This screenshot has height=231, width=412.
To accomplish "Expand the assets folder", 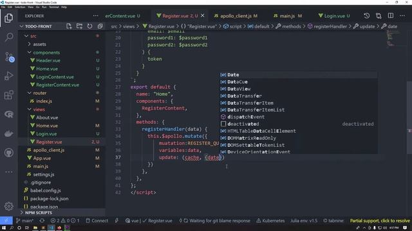I will pos(39,44).
